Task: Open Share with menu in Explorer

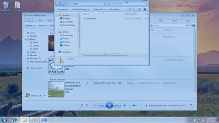Action: pyautogui.click(x=99, y=9)
